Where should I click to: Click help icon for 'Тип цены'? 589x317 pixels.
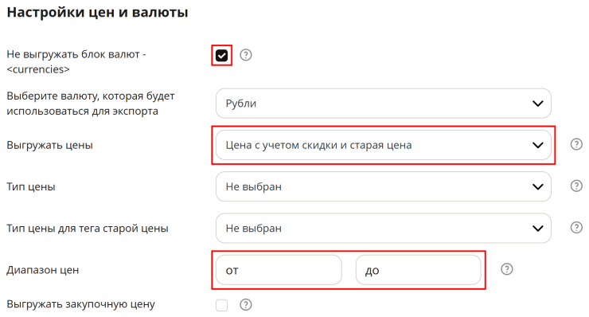click(x=576, y=186)
